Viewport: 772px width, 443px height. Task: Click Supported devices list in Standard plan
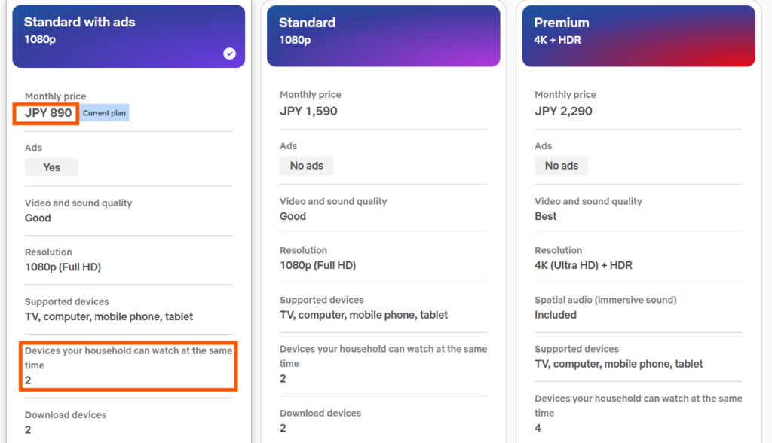click(363, 315)
